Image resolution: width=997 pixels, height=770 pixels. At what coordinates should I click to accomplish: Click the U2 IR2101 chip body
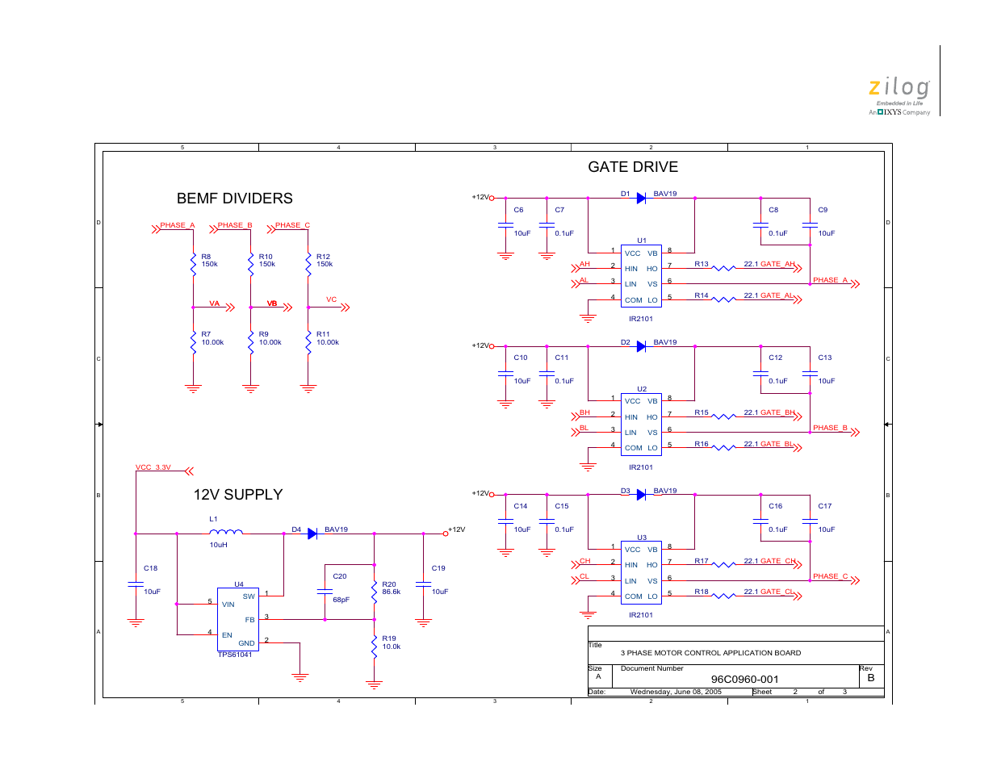tap(641, 425)
